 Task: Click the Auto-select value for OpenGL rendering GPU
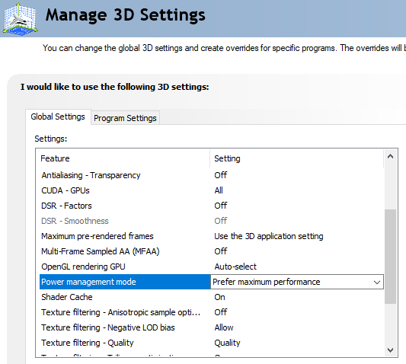235,267
